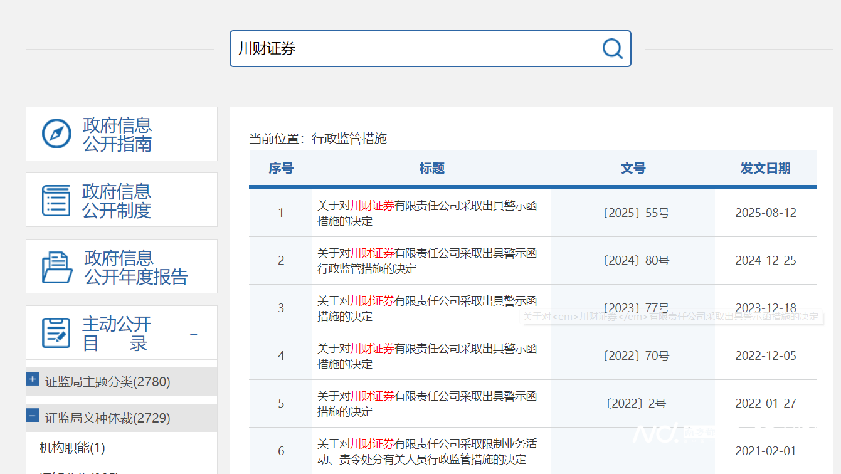This screenshot has height=474, width=841.
Task: Select 证监局主题分类(2780) tree item
Action: click(108, 381)
